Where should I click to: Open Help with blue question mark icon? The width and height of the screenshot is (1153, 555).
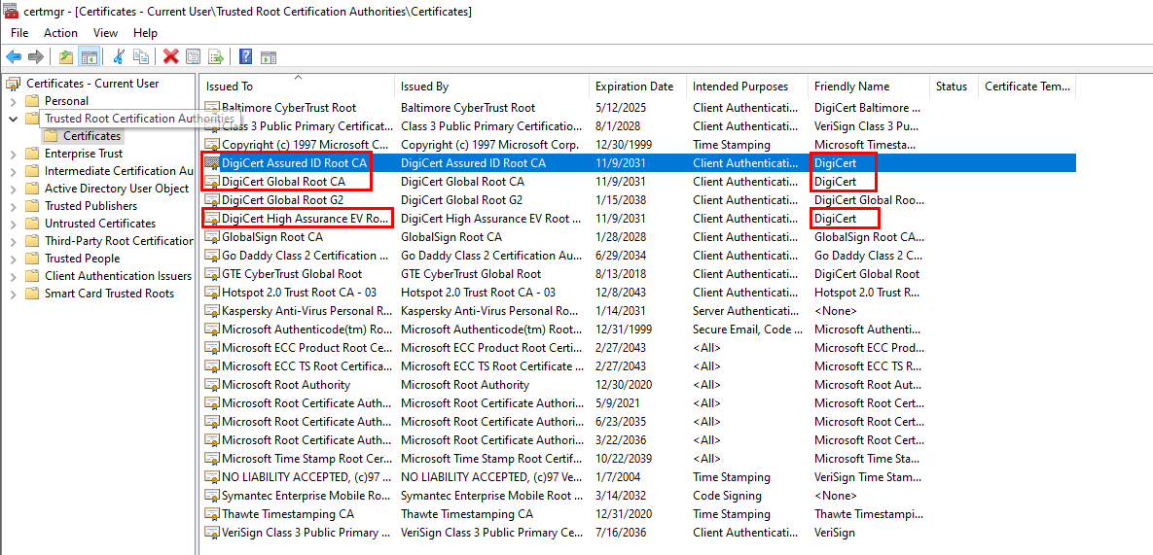[x=245, y=56]
